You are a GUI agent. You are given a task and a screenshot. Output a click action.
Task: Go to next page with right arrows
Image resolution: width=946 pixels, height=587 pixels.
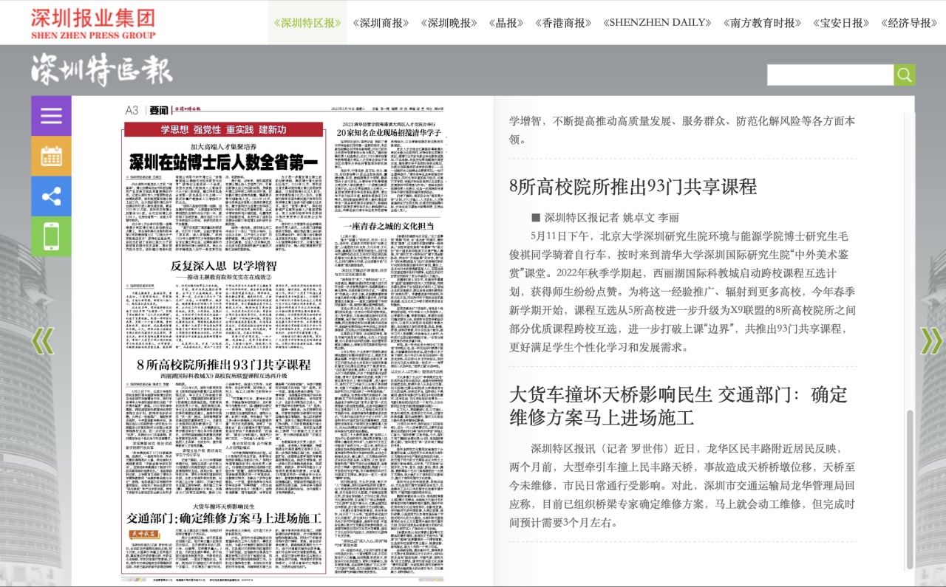(x=930, y=340)
